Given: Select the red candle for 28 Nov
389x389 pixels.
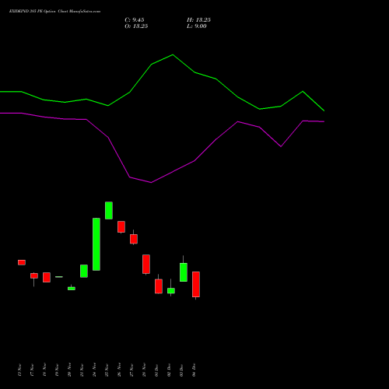Looking at the screenshot, I should pos(146,264).
